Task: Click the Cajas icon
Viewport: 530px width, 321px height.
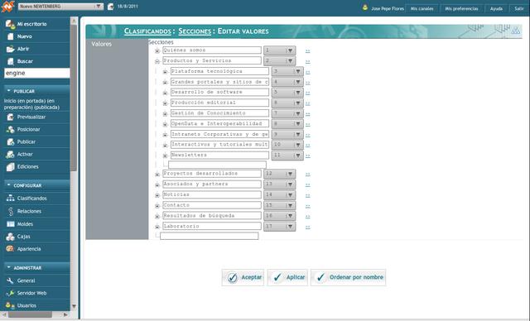Action: [x=10, y=237]
